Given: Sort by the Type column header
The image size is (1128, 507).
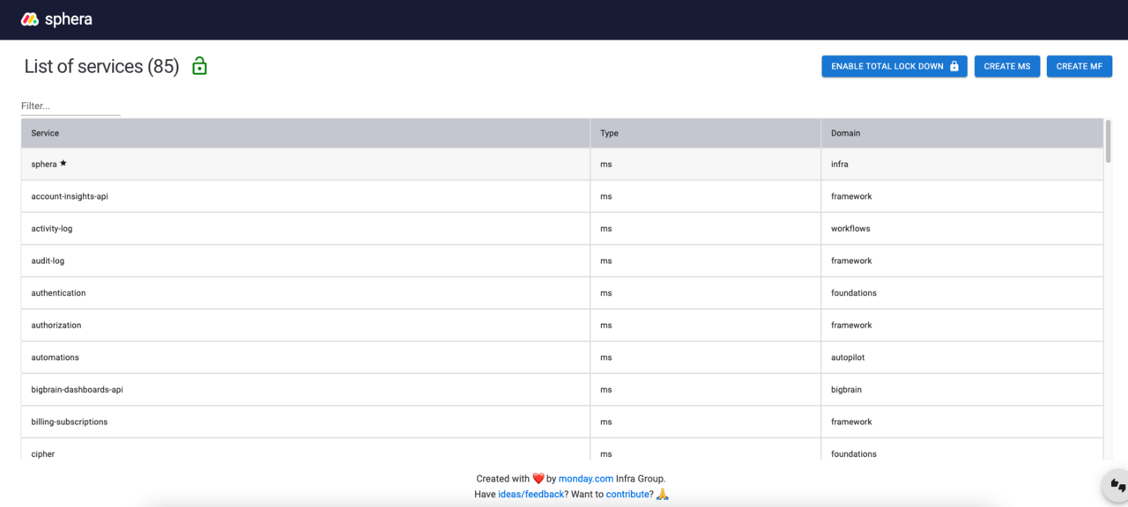Looking at the screenshot, I should point(609,133).
